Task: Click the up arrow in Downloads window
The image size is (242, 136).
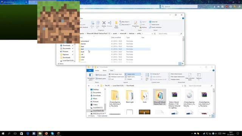Action: pyautogui.click(x=98, y=86)
